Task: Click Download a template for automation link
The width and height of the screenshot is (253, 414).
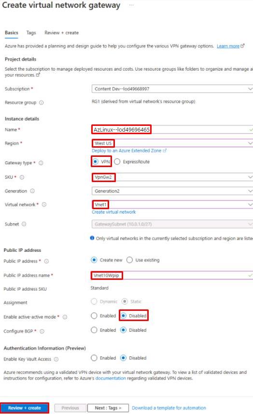Action: pyautogui.click(x=169, y=408)
